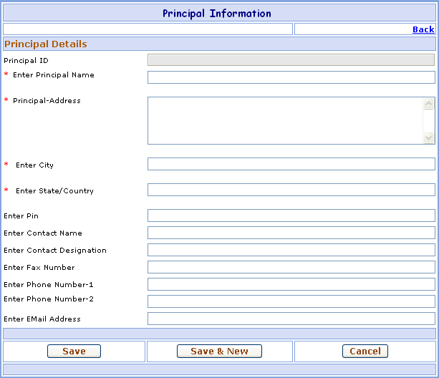This screenshot has height=378, width=439.
Task: Focus the Enter State/Country field
Action: (291, 190)
